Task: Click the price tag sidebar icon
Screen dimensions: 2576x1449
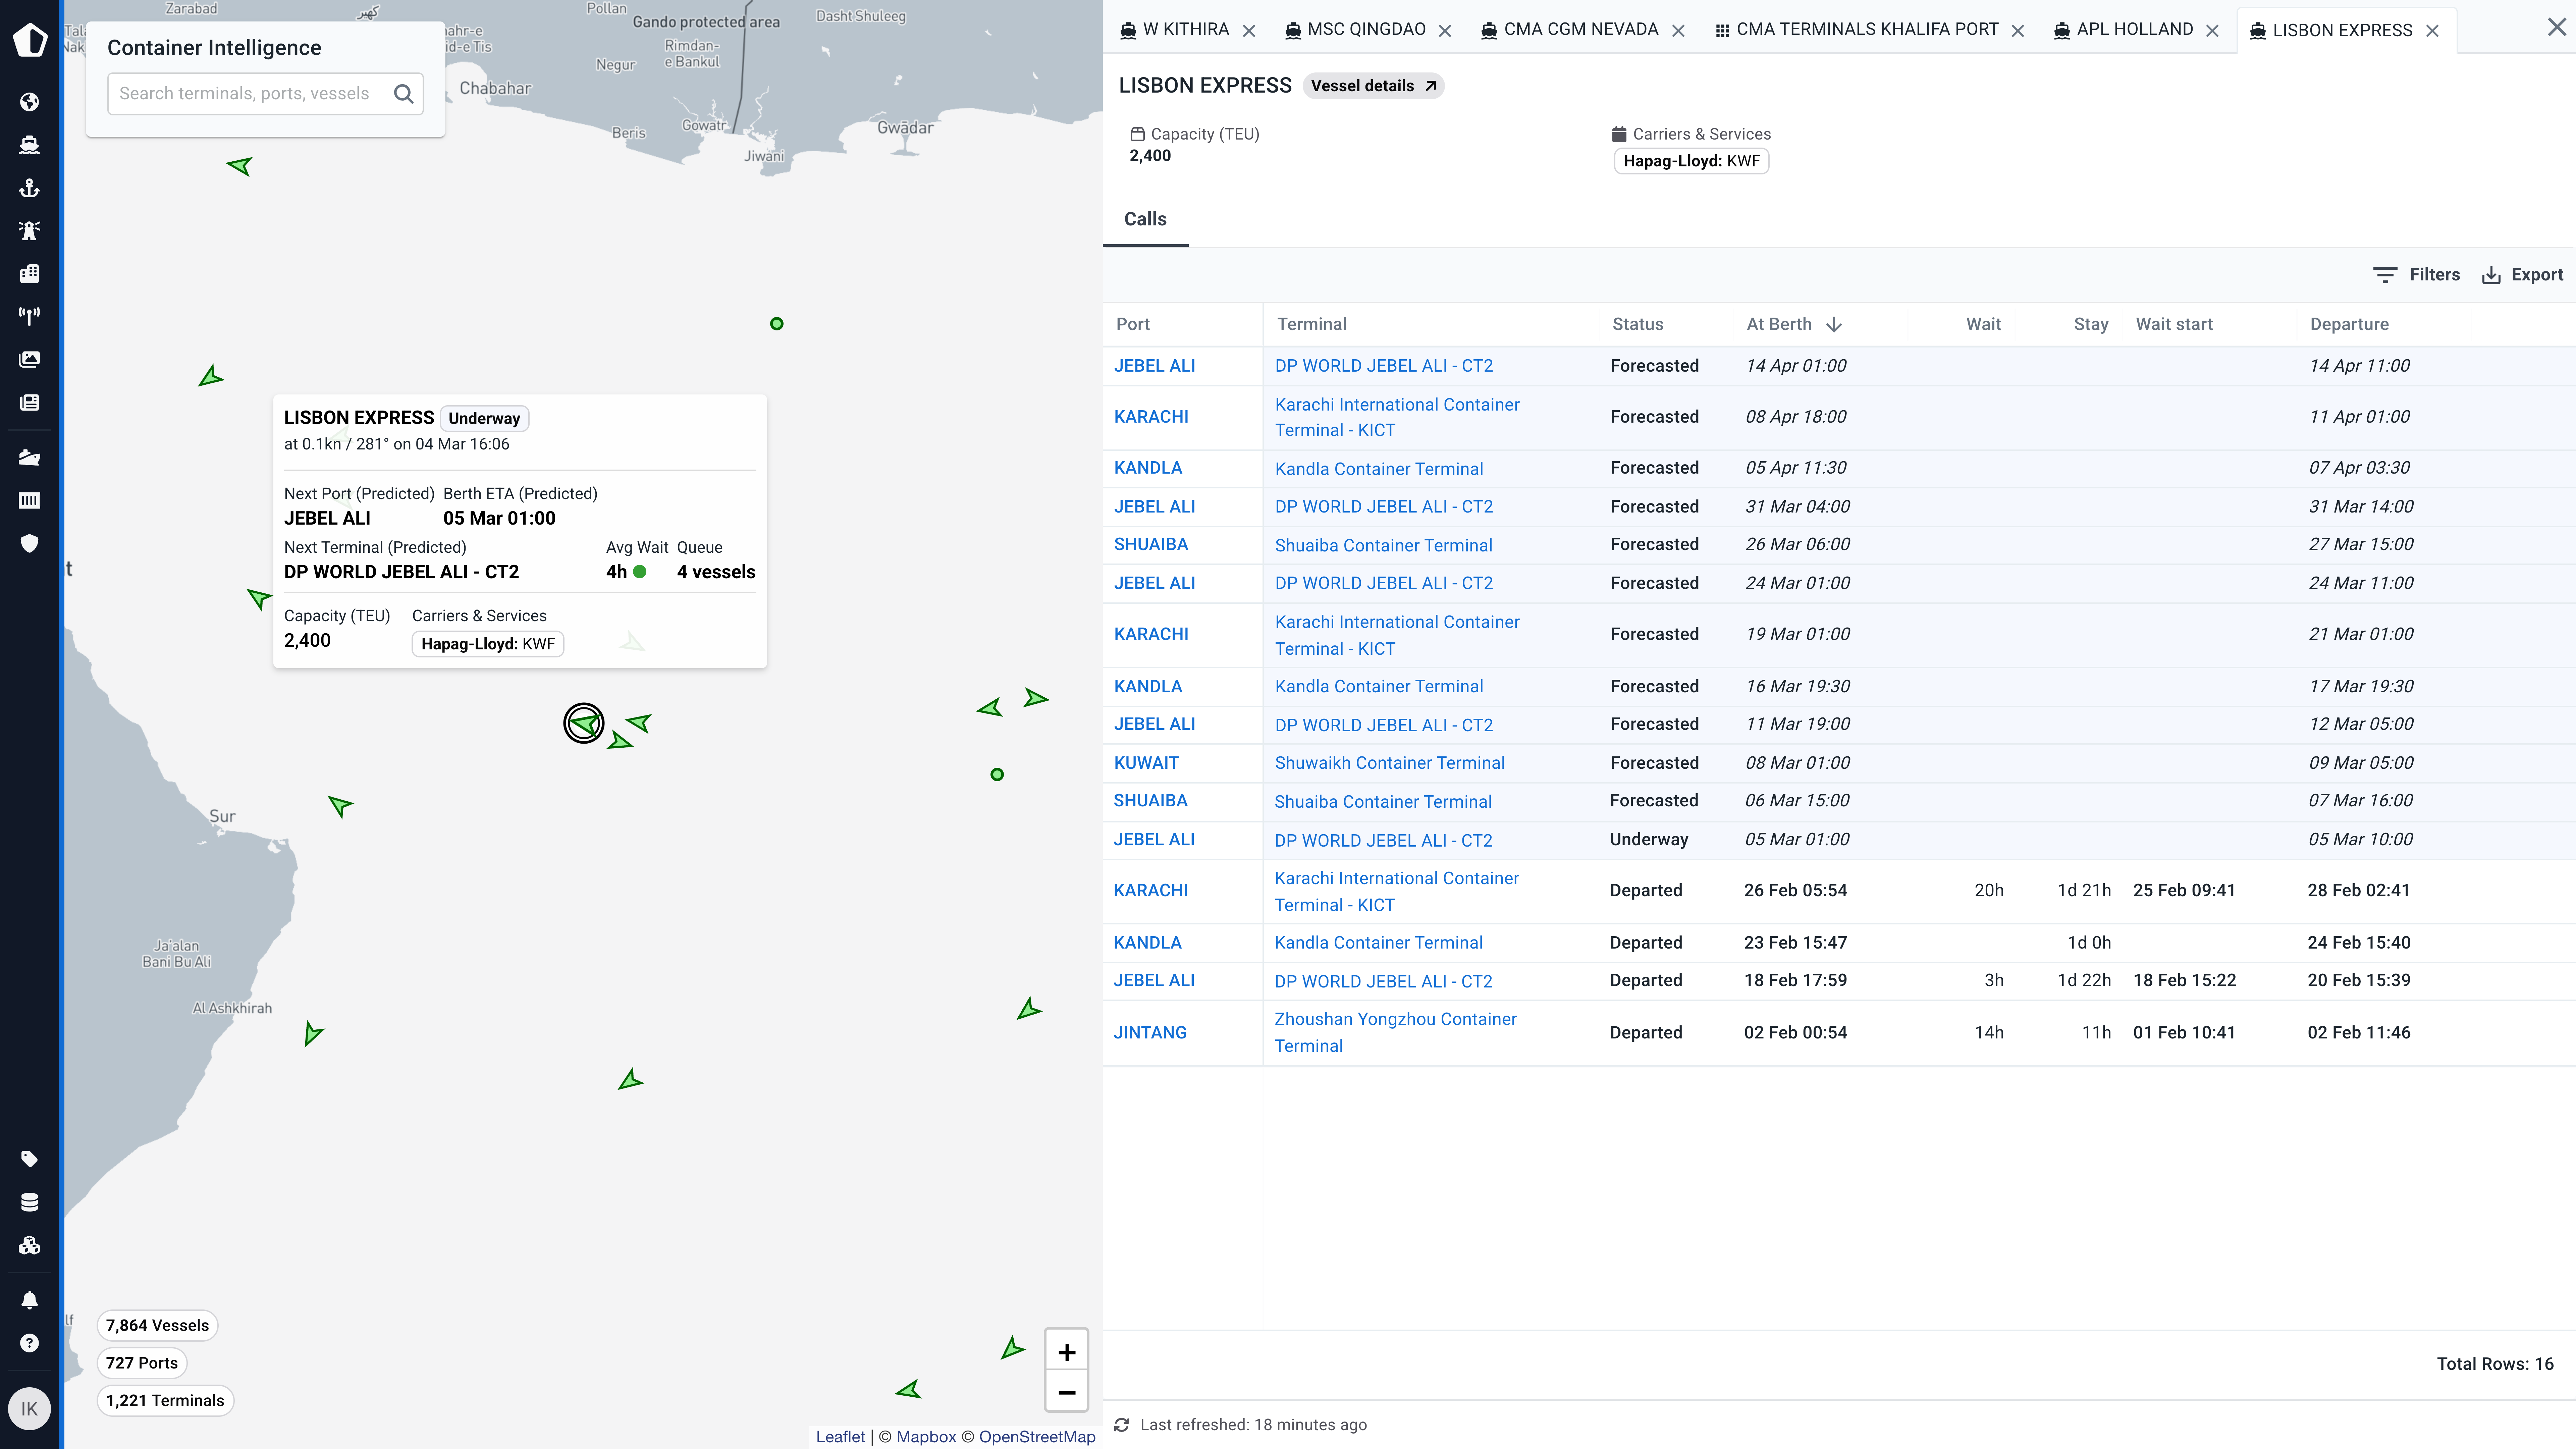Action: pyautogui.click(x=29, y=1159)
